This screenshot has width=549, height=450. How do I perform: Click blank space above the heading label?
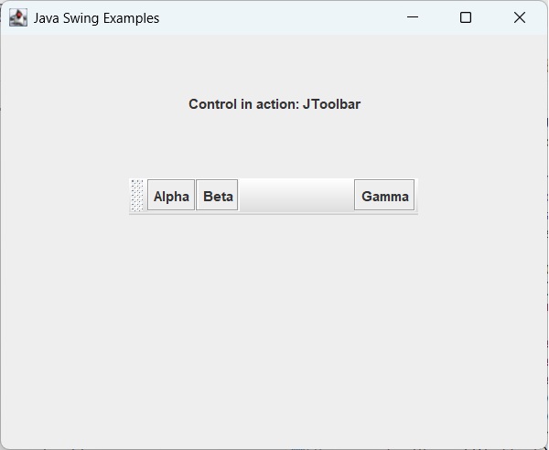274,64
